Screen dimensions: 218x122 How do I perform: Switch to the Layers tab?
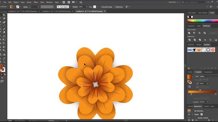(212, 106)
